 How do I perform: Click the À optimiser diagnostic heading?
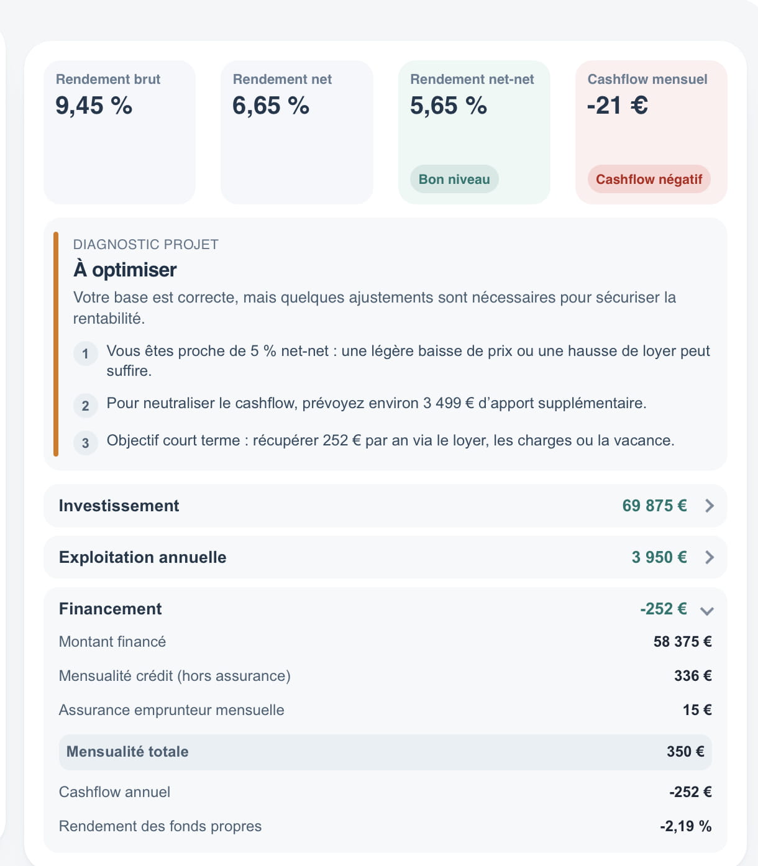point(125,270)
